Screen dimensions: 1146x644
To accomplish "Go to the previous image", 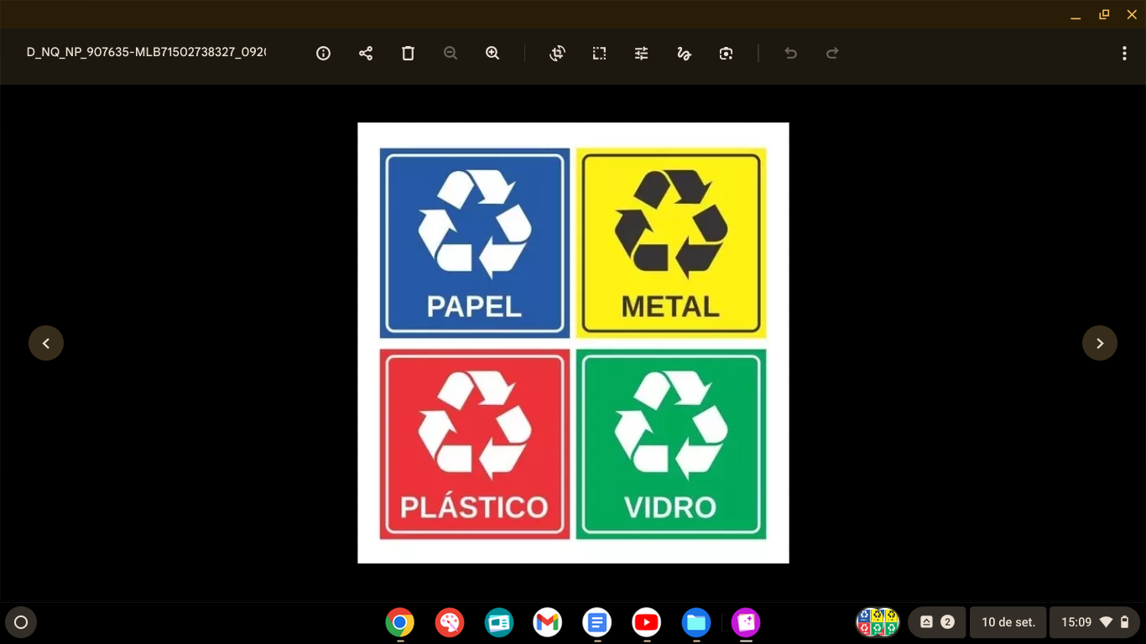I will click(x=46, y=343).
